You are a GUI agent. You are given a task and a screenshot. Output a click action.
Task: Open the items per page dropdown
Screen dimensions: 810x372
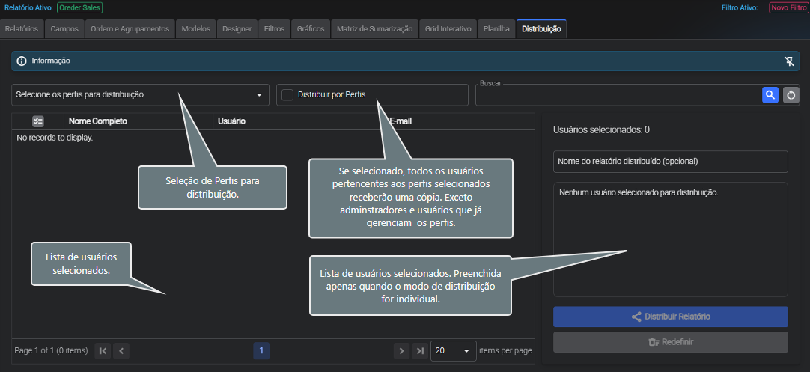[x=453, y=351]
